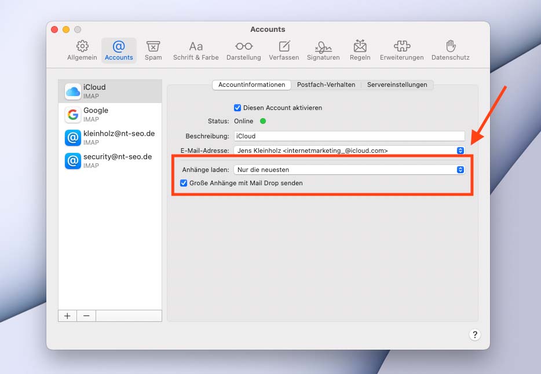Open the Spam preferences pane

point(153,50)
